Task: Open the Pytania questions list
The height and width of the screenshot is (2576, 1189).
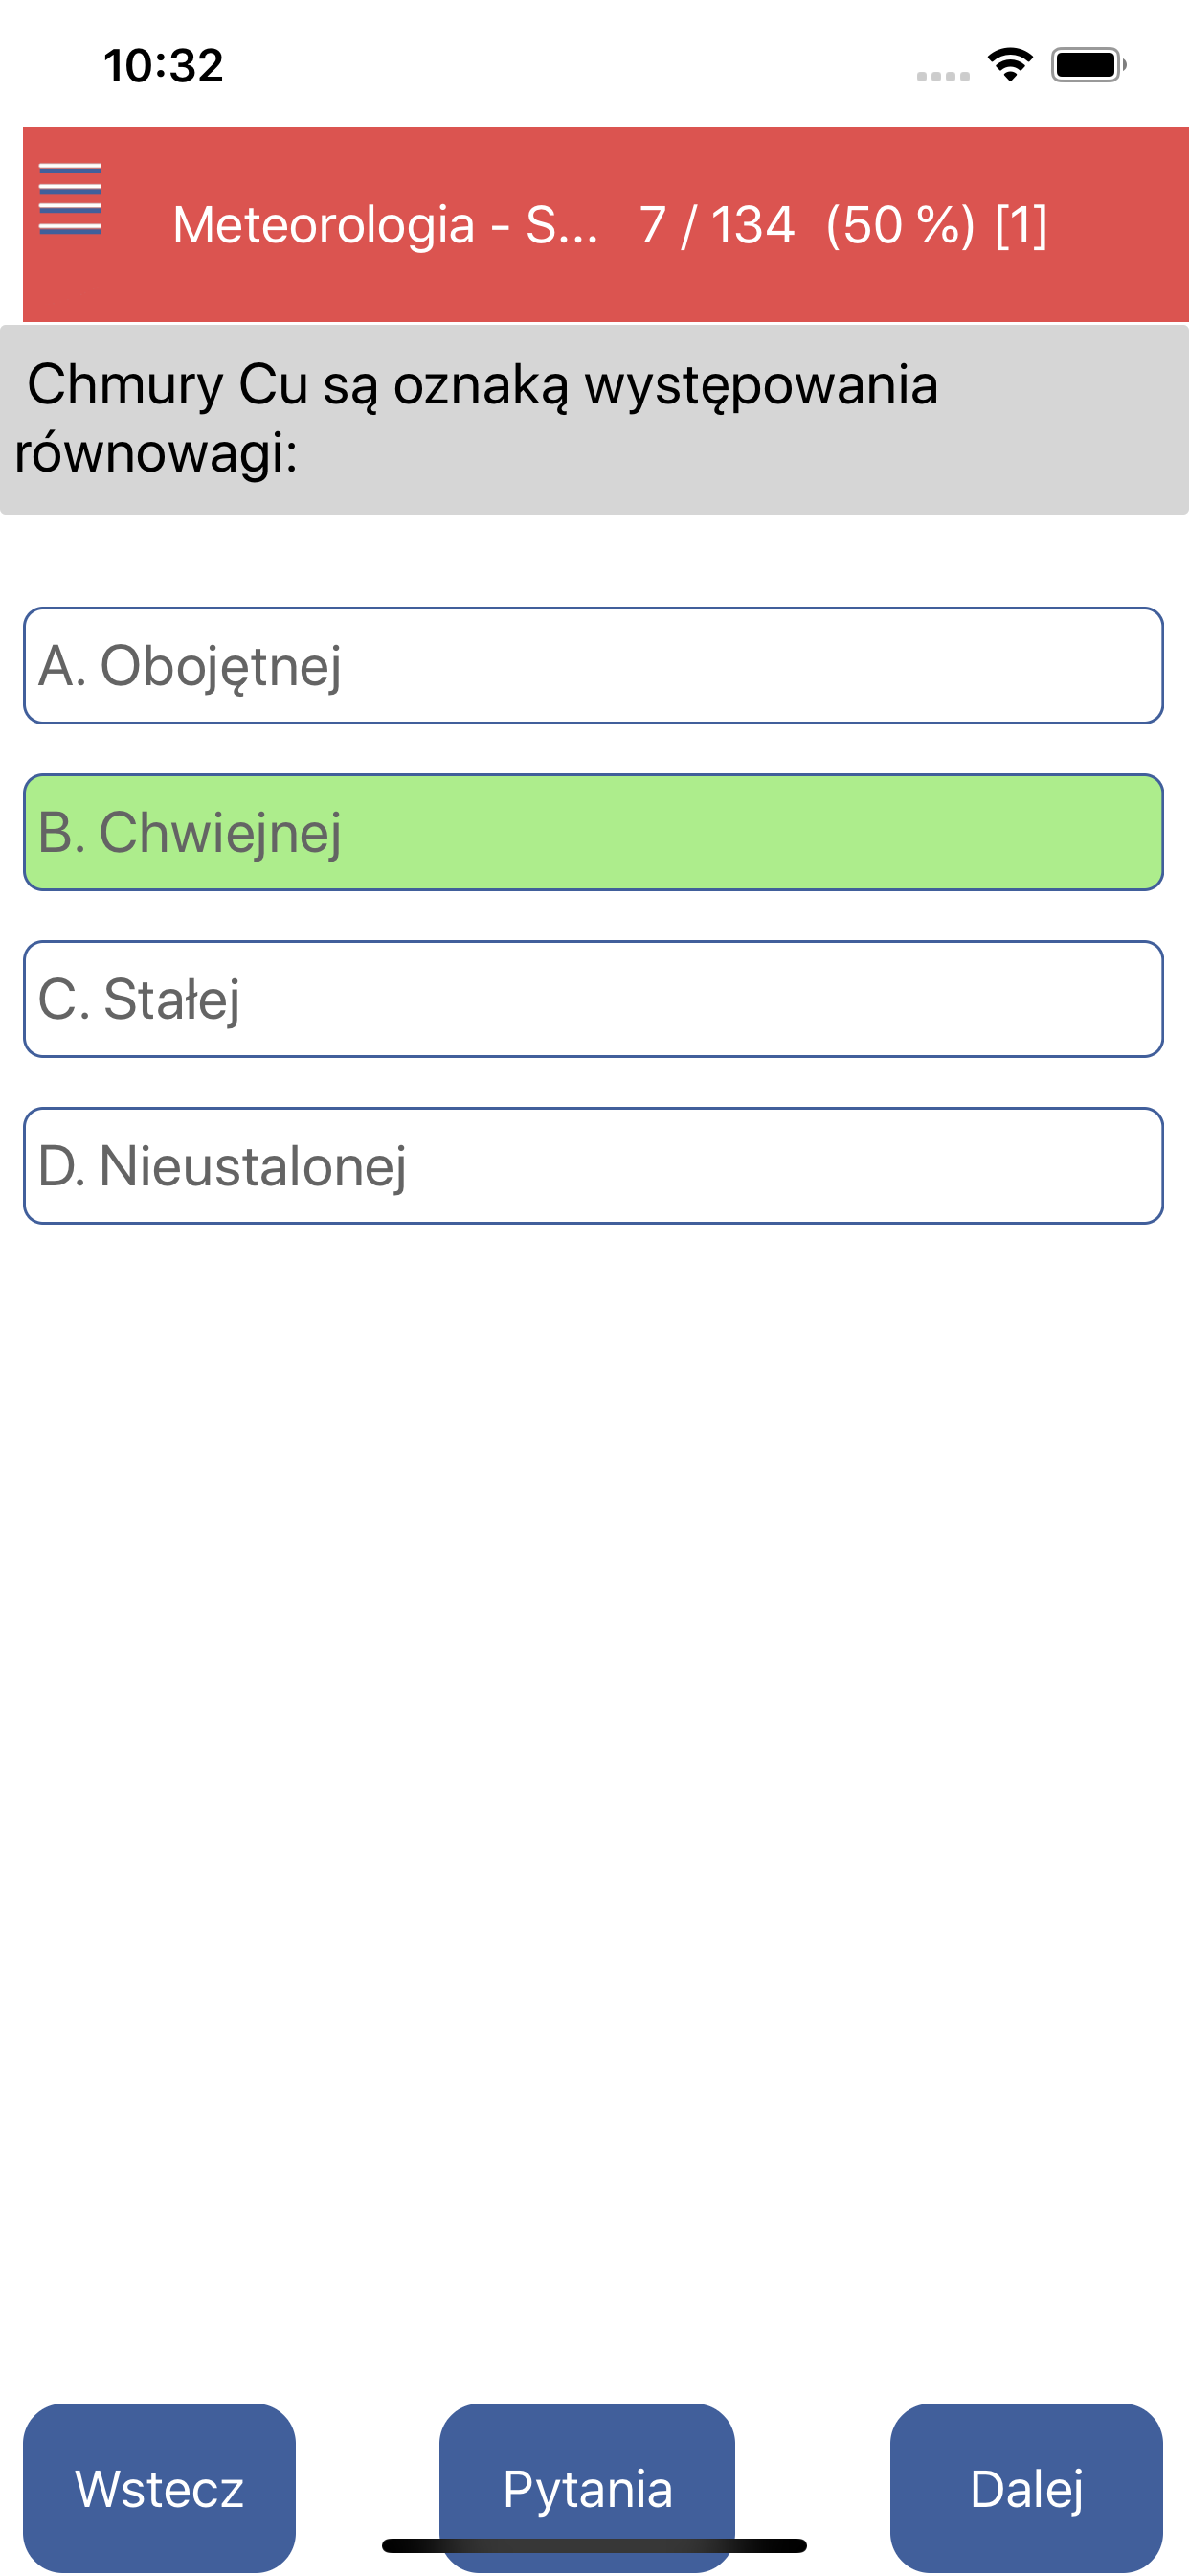Action: 588,2487
